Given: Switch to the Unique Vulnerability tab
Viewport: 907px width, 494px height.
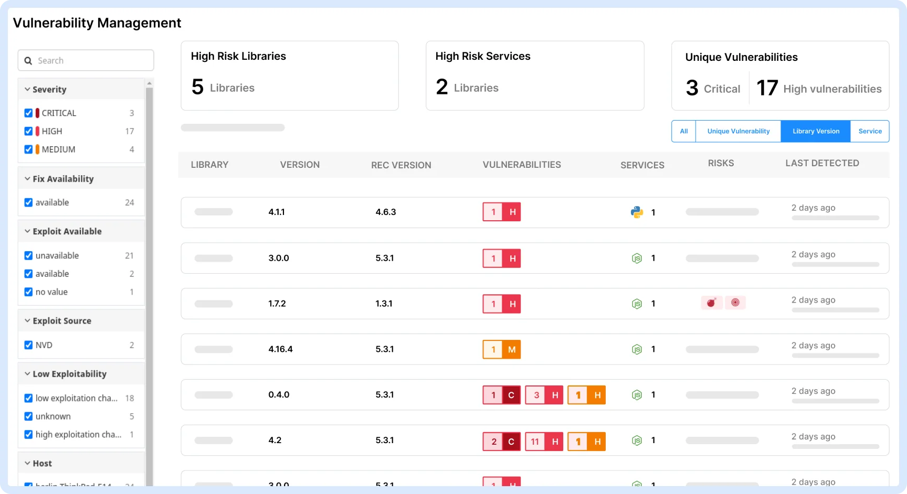Looking at the screenshot, I should (738, 131).
